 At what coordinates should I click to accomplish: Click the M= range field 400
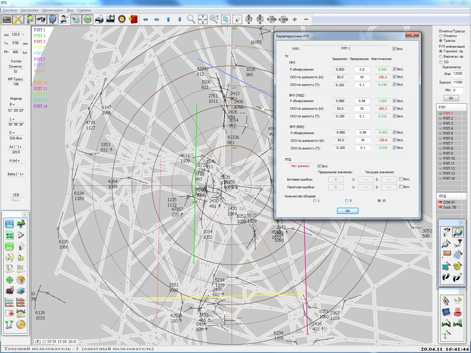click(x=16, y=52)
